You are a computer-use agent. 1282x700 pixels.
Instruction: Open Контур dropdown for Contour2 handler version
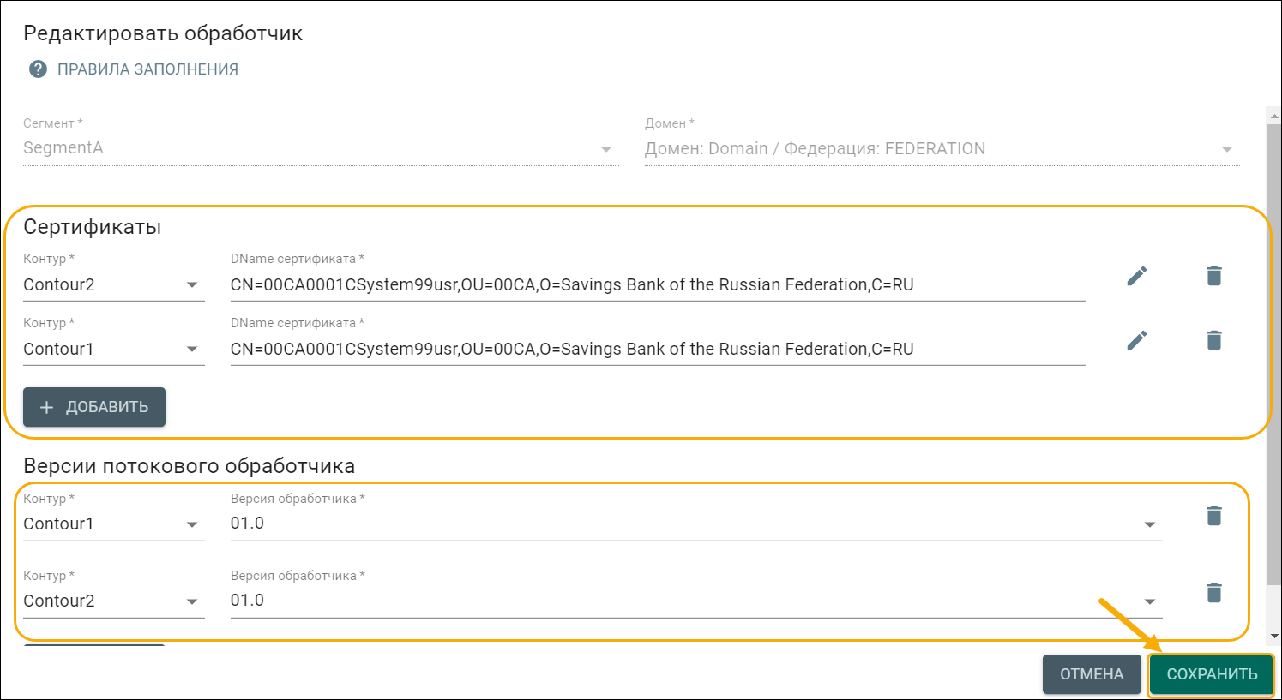point(192,601)
